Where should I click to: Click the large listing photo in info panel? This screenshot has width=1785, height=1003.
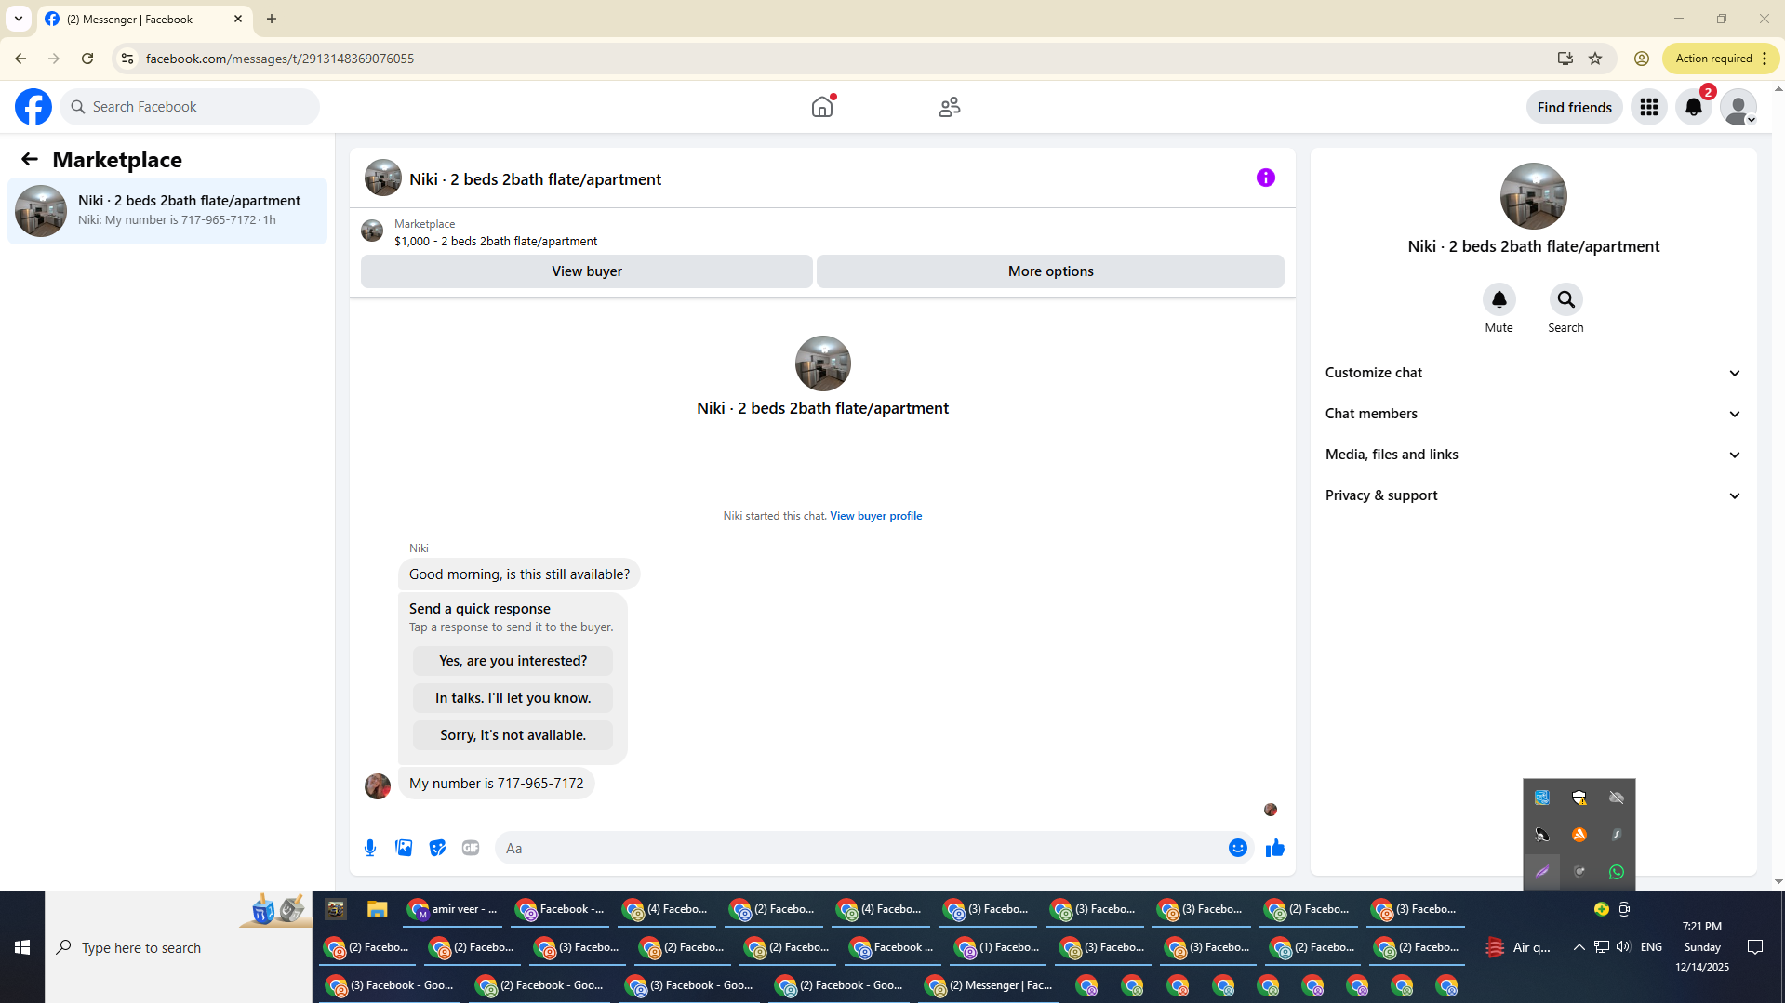pyautogui.click(x=1533, y=196)
